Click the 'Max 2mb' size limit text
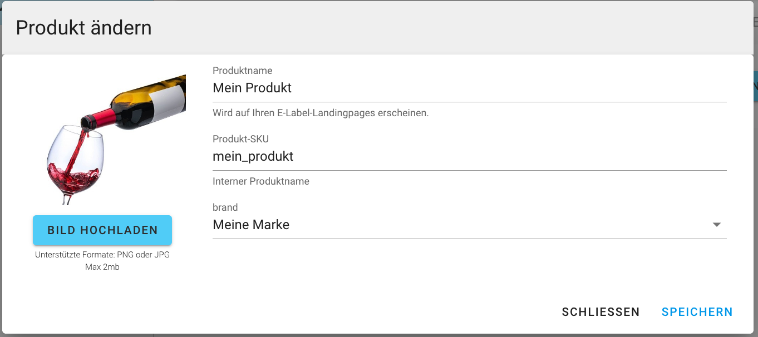 (x=102, y=267)
